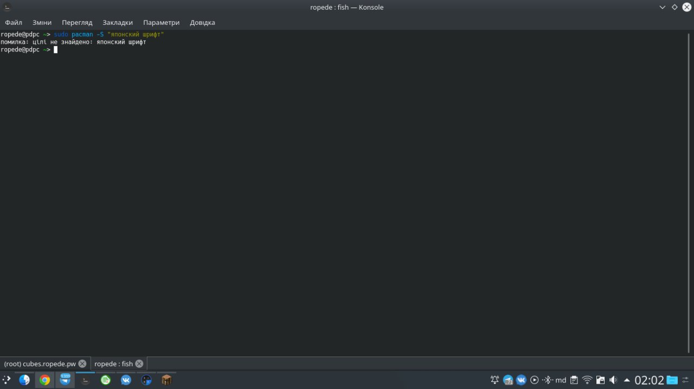Click the lock/vault tray icon

click(600, 380)
